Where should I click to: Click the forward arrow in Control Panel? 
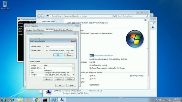pos(43,16)
